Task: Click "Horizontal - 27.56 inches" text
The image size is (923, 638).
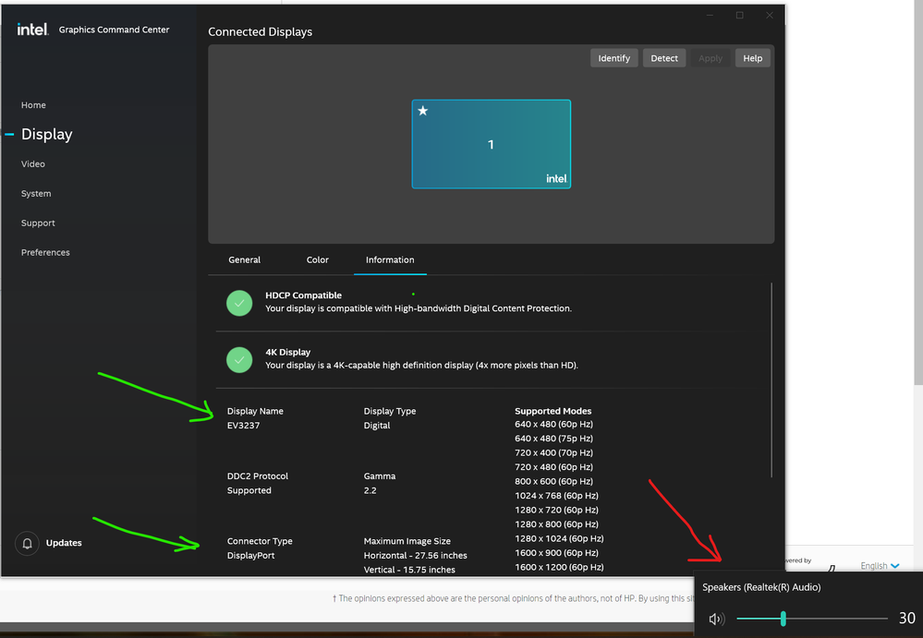Action: coord(415,555)
